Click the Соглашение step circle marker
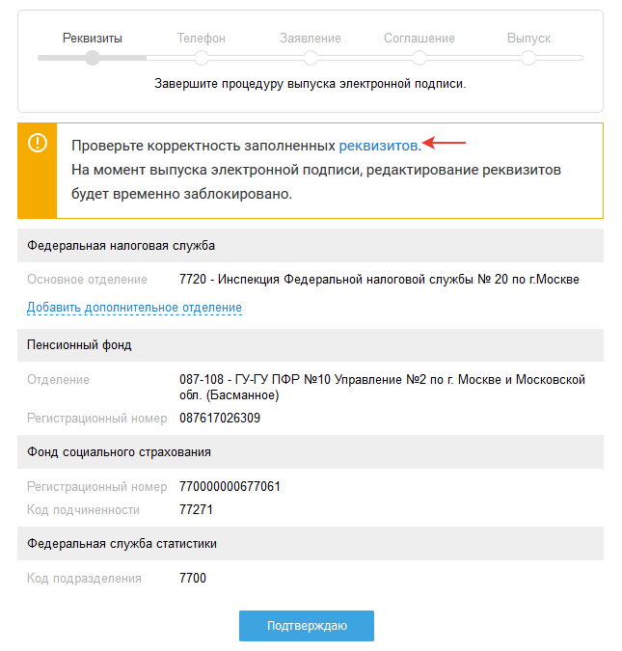The height and width of the screenshot is (651, 622). tap(419, 58)
